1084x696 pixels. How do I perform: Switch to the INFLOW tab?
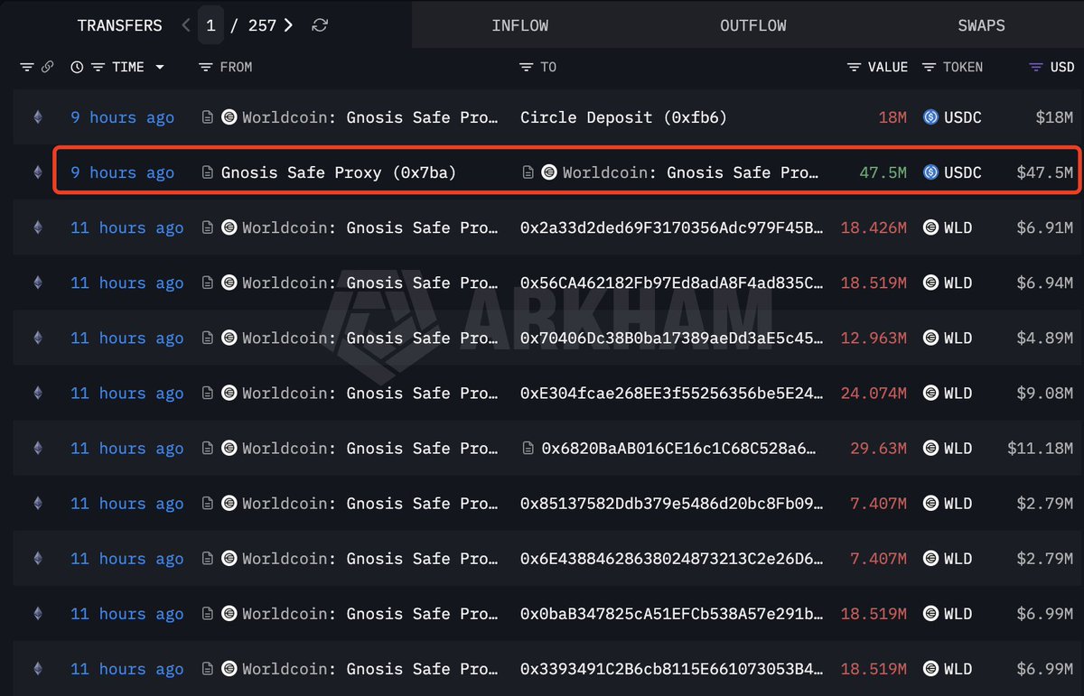click(520, 25)
